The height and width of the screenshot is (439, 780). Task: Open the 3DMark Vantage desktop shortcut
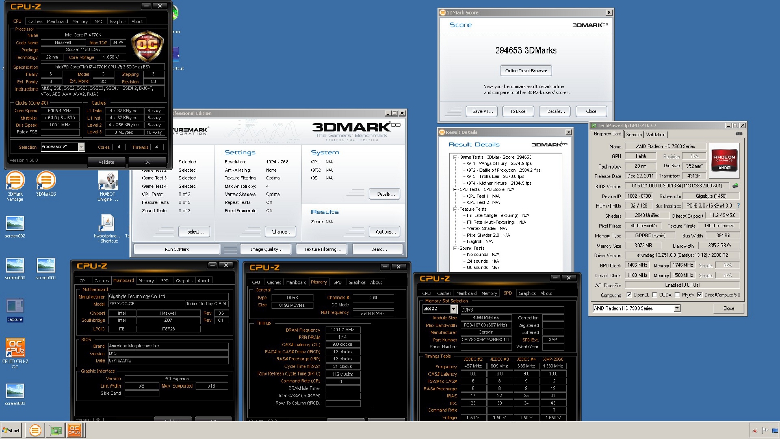[15, 186]
